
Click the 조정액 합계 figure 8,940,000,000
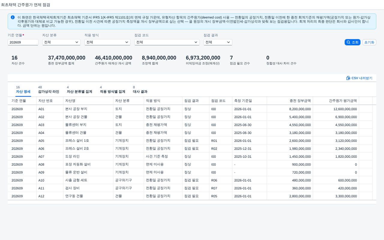pyautogui.click(x=159, y=58)
